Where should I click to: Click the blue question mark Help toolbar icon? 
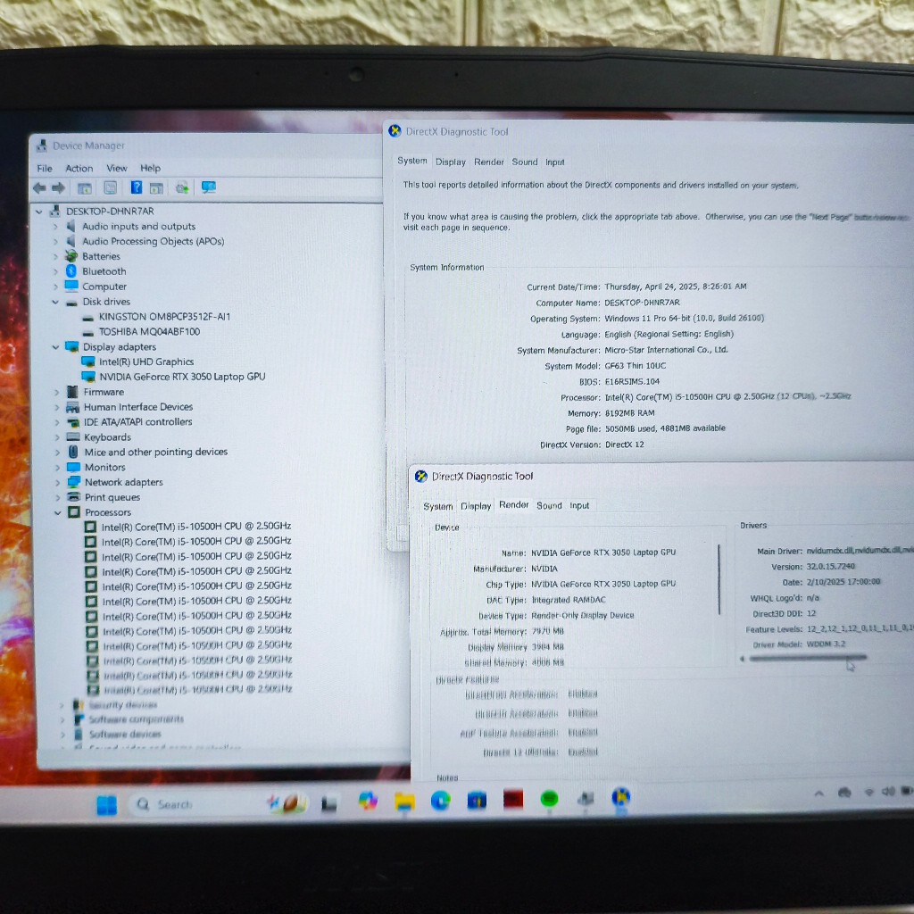coord(136,187)
